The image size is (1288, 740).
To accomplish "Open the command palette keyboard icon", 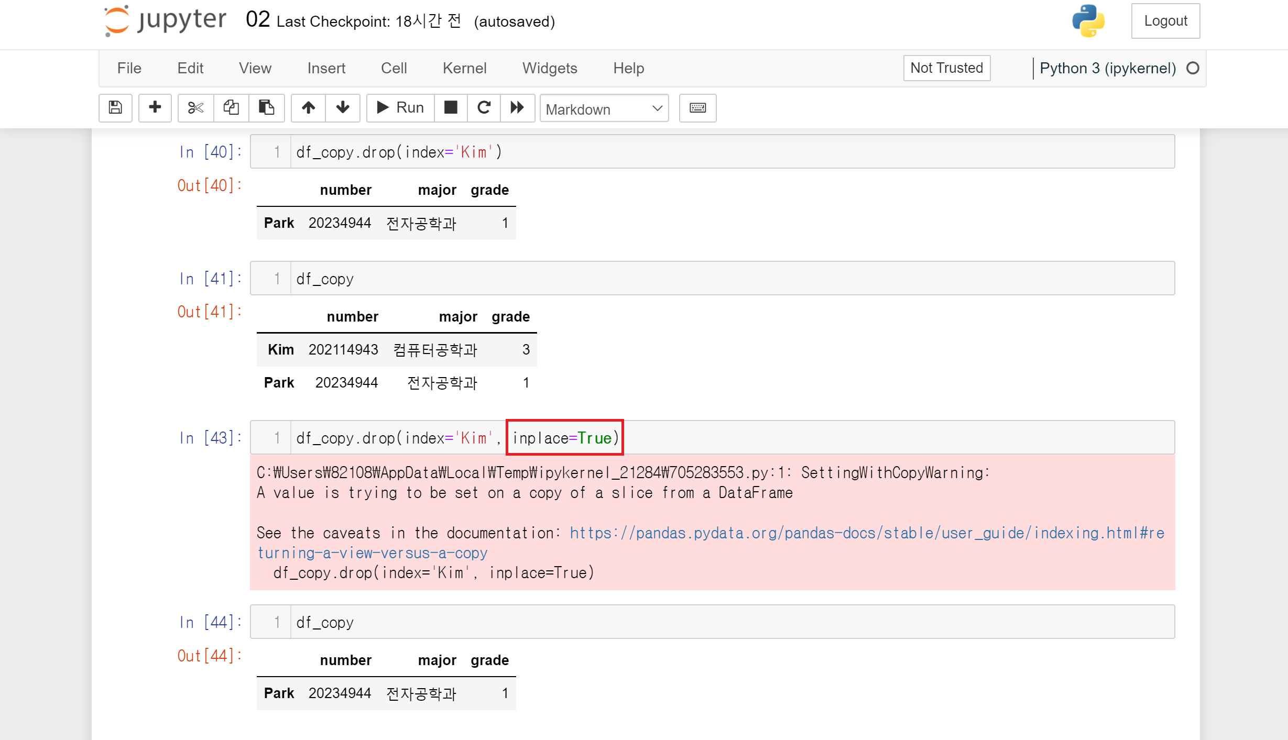I will pos(697,108).
